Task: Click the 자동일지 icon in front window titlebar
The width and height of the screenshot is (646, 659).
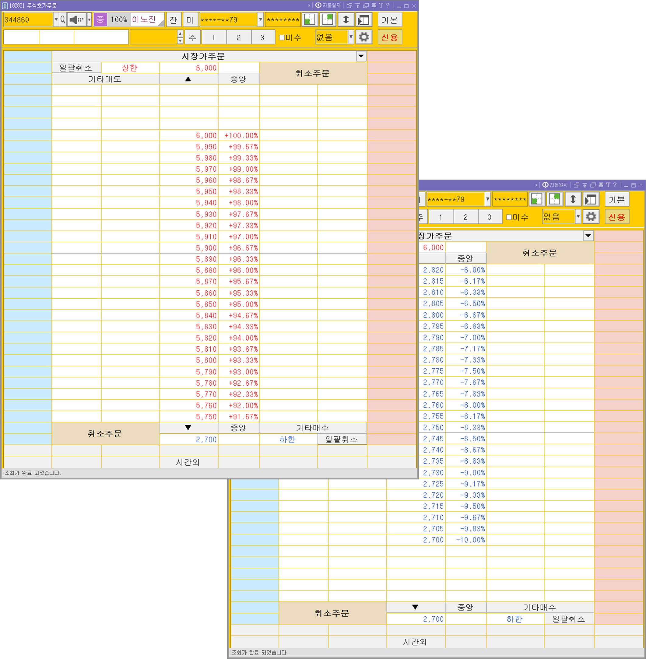Action: 318,5
